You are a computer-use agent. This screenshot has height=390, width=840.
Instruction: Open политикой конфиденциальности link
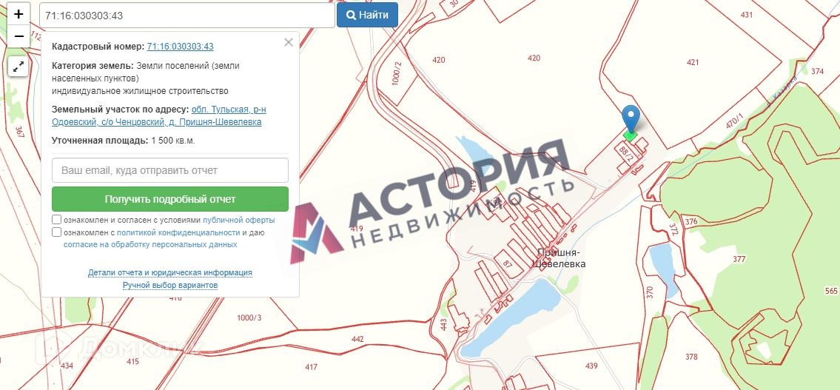coord(178,232)
